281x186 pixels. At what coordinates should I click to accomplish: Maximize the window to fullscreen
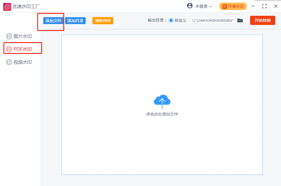(x=264, y=6)
